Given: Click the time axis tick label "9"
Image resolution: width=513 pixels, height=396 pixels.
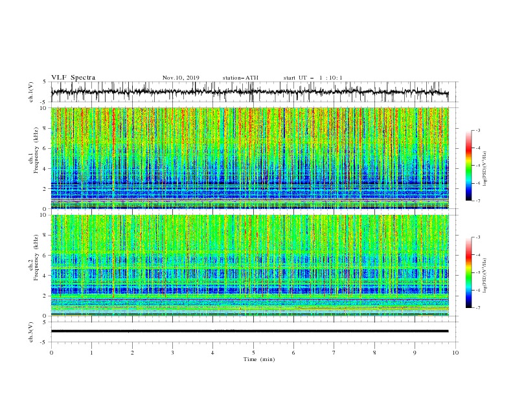Looking at the screenshot, I should point(415,353).
